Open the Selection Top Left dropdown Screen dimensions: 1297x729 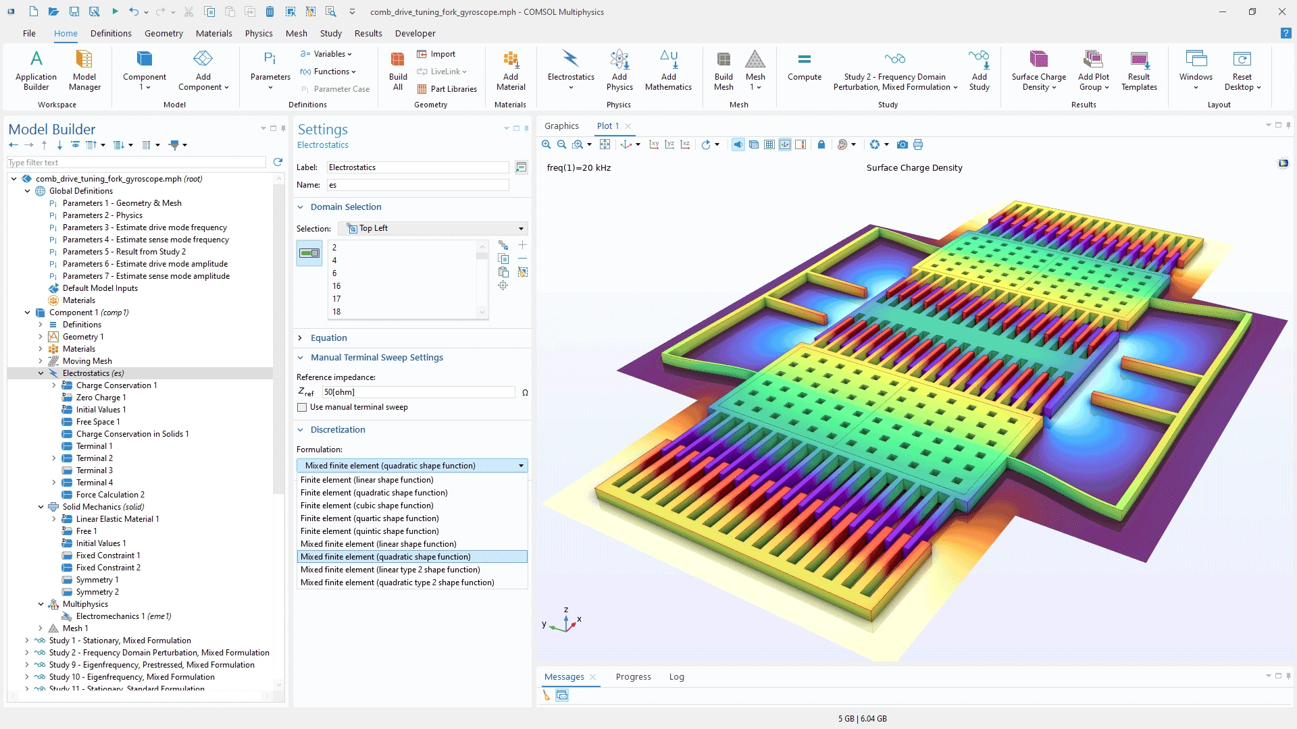[x=432, y=228]
